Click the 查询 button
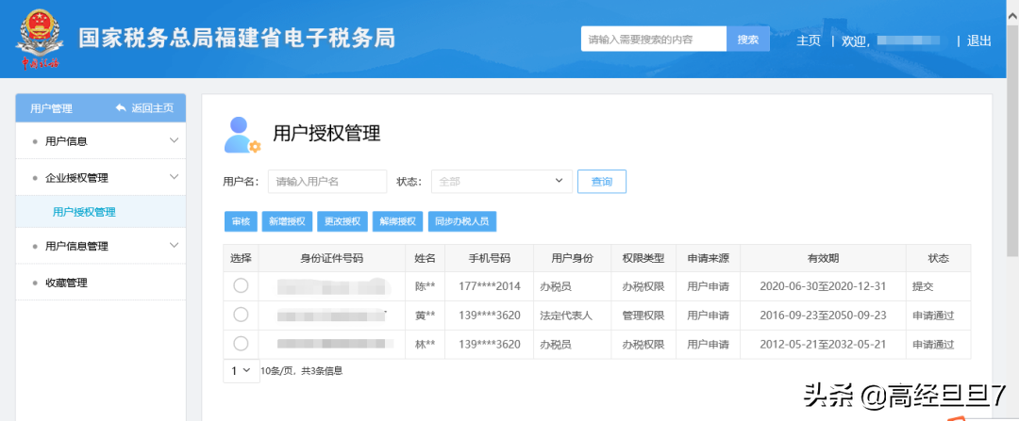 (602, 182)
